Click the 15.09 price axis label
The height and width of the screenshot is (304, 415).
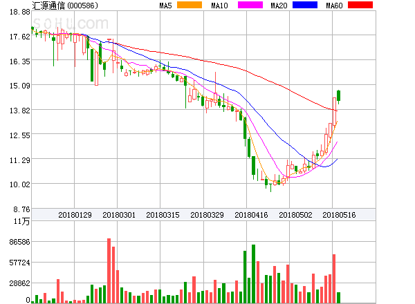click(x=20, y=86)
